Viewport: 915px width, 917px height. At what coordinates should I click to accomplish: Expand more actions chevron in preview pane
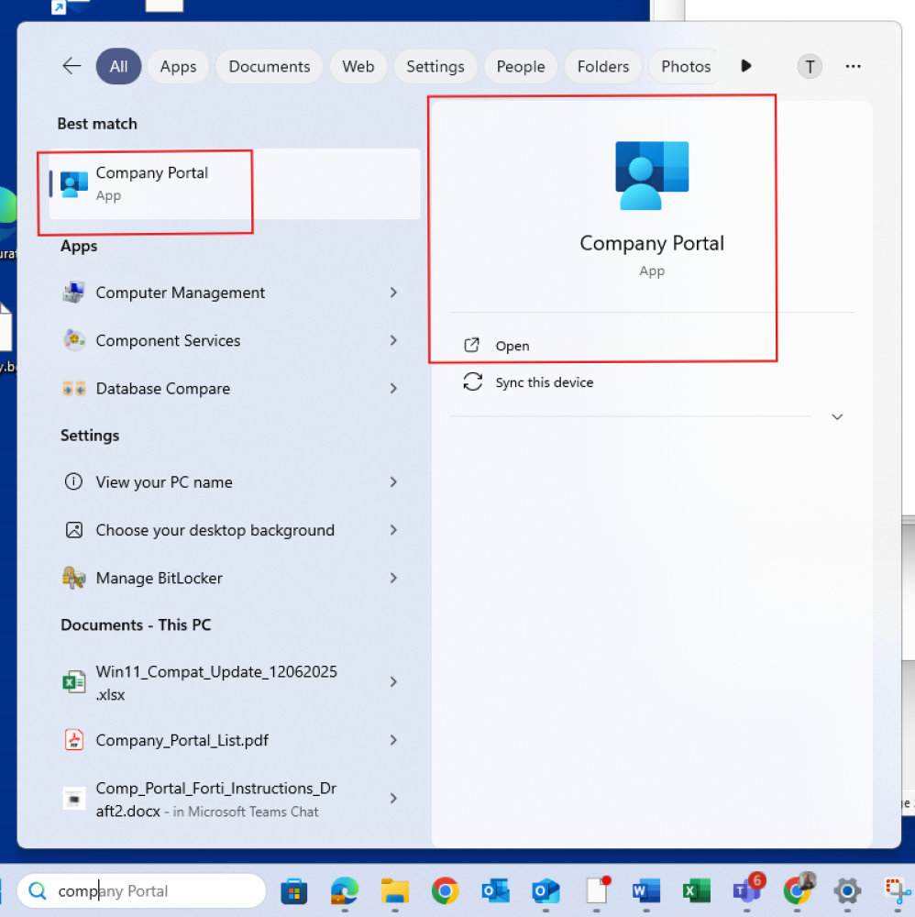[x=836, y=416]
